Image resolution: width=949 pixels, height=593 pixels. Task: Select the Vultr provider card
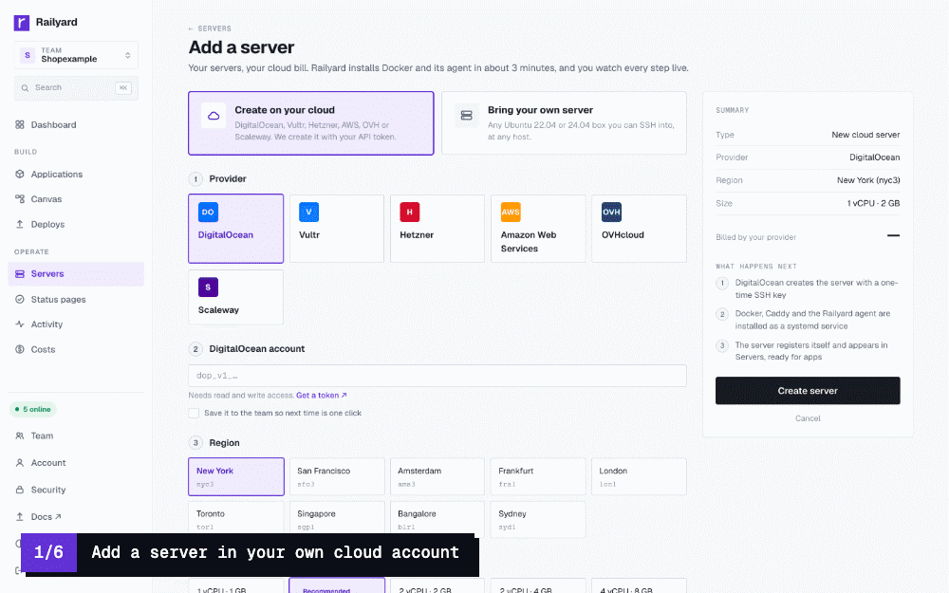coord(337,229)
